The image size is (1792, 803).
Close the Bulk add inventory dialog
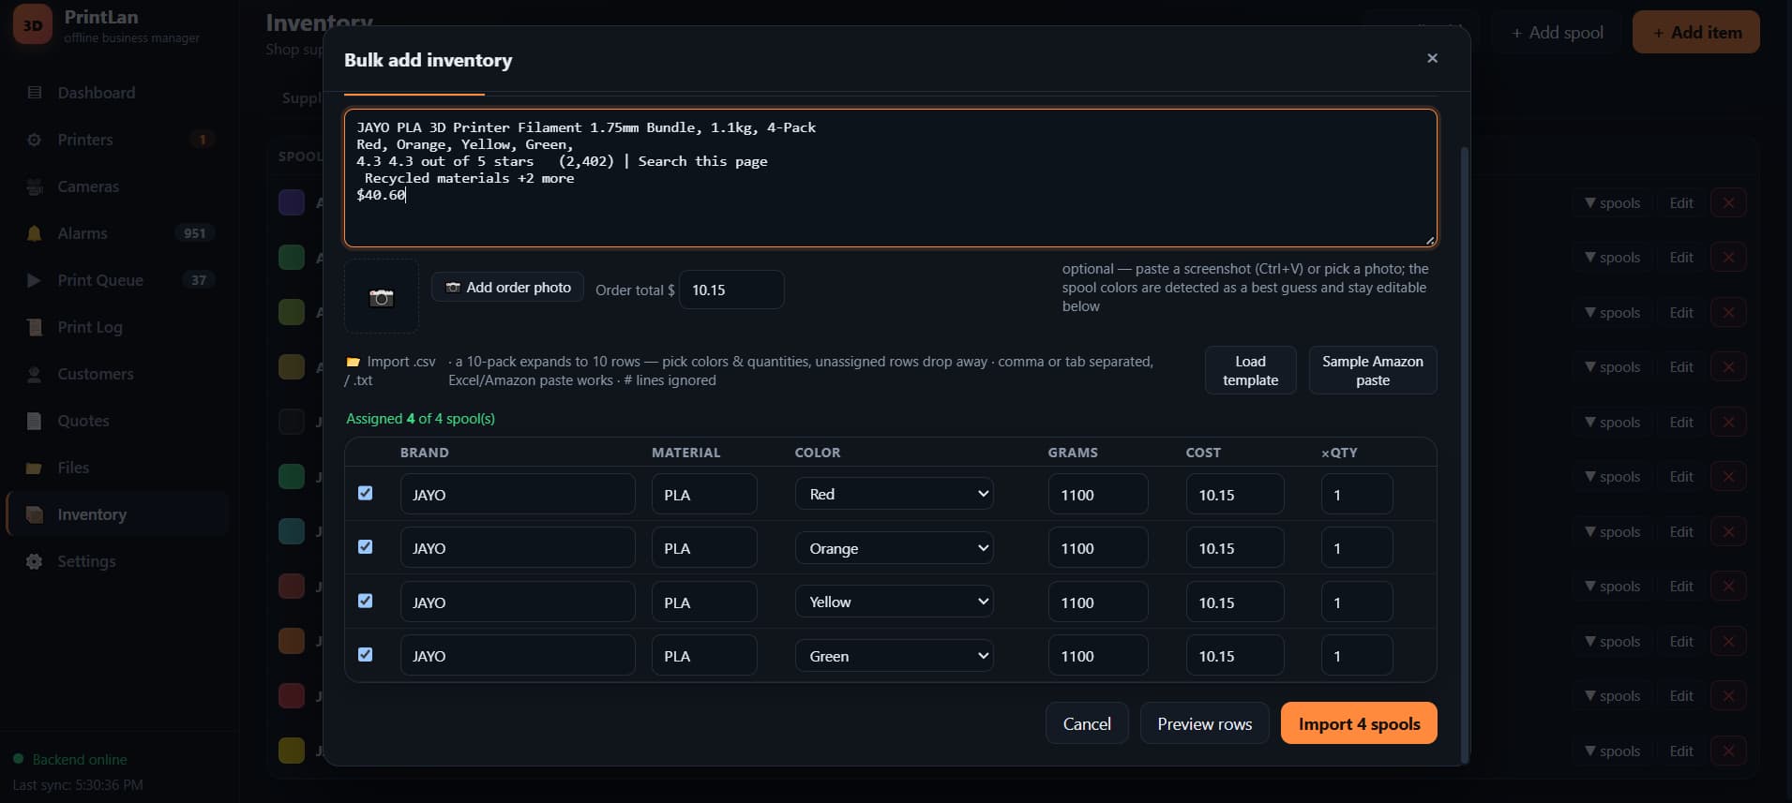1432,58
